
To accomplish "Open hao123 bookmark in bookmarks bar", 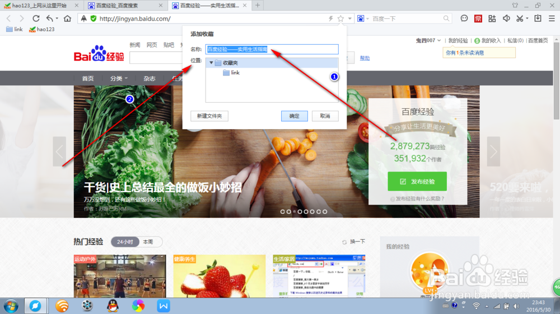I will 42,29.
